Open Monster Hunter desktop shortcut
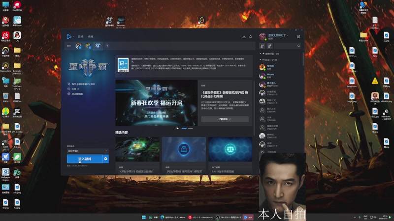This screenshot has width=394, height=221. coord(121,22)
